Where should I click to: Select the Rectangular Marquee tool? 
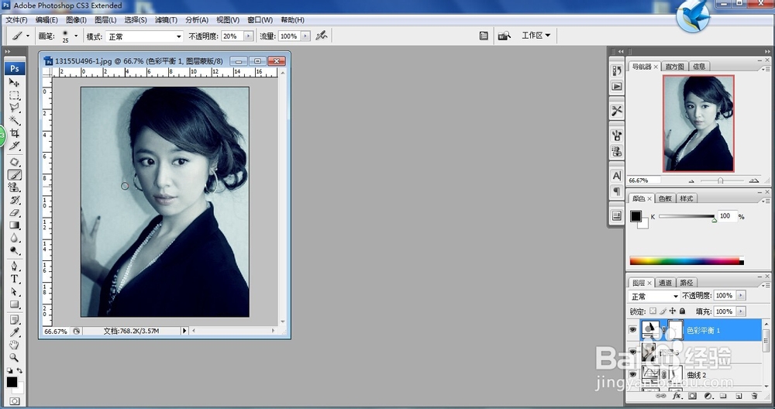[14, 95]
